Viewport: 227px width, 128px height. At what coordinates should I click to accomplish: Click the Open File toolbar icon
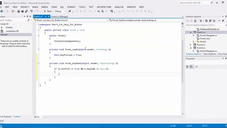[x=19, y=11]
